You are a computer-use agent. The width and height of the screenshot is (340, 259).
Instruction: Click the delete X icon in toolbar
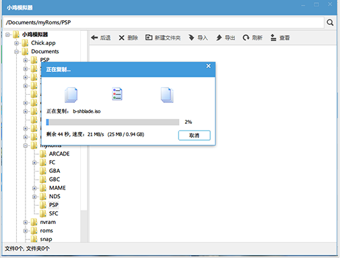(x=121, y=38)
